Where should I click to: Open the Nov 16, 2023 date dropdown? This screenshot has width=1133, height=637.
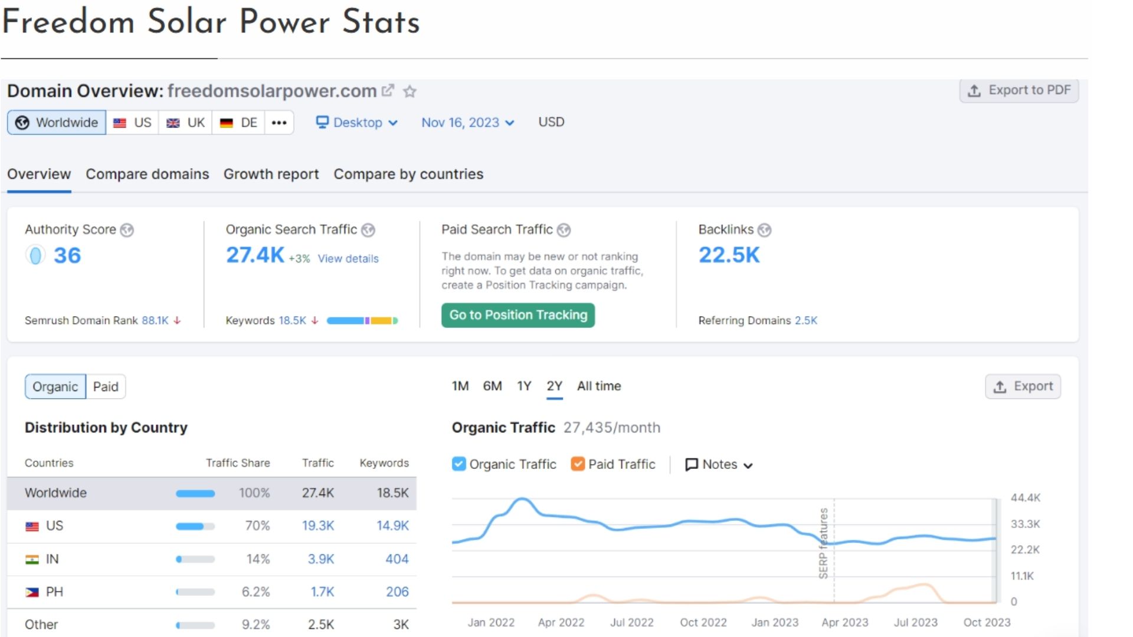467,123
